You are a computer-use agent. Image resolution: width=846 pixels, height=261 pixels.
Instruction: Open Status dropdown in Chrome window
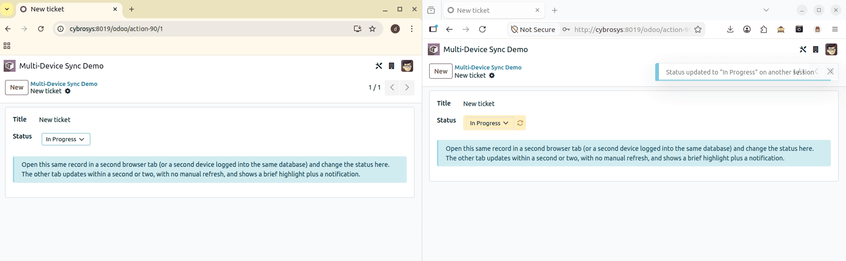pyautogui.click(x=66, y=139)
